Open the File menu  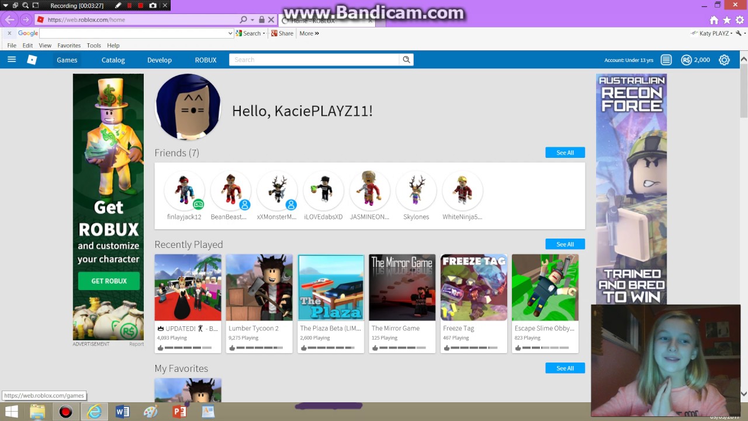point(12,45)
